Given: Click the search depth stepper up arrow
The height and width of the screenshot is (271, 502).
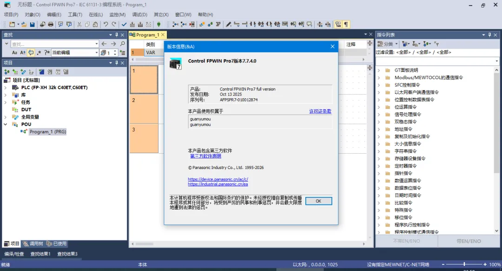Looking at the screenshot, I should [x=115, y=51].
